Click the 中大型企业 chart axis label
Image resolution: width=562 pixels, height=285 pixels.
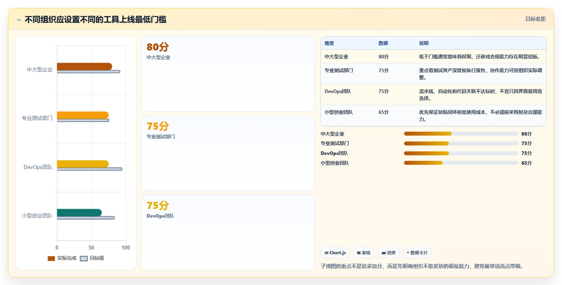tap(40, 70)
